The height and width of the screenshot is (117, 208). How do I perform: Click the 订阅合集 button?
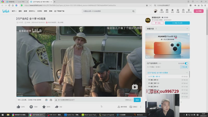coord(184,67)
